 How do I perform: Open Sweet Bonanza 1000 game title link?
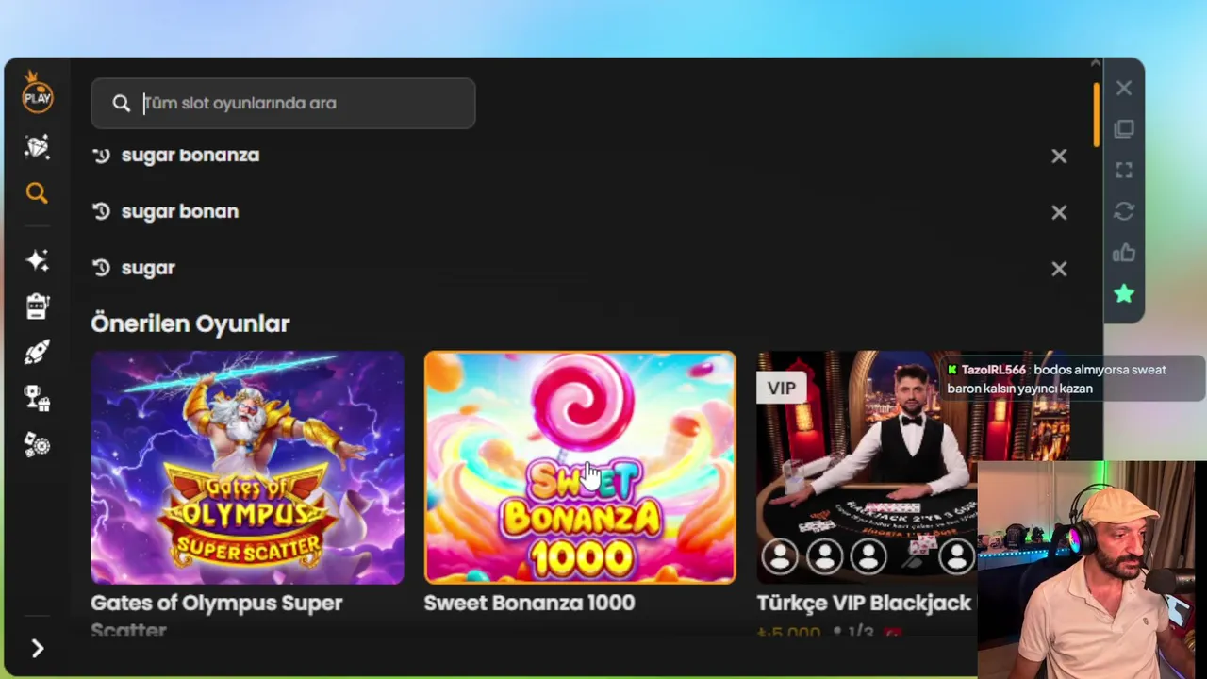tap(529, 603)
